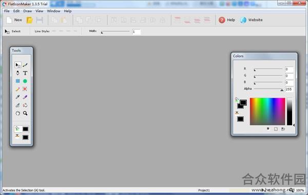Image resolution: width=308 pixels, height=195 pixels.
Task: Click the G green channel slider
Action: 268,76
